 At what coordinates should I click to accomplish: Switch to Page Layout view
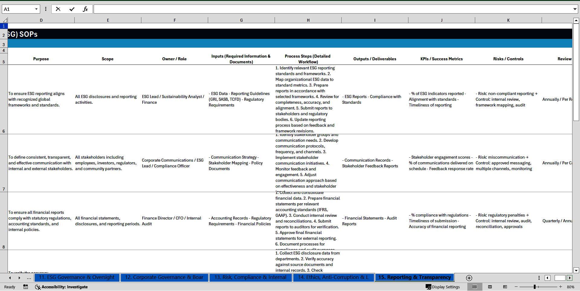(490, 287)
